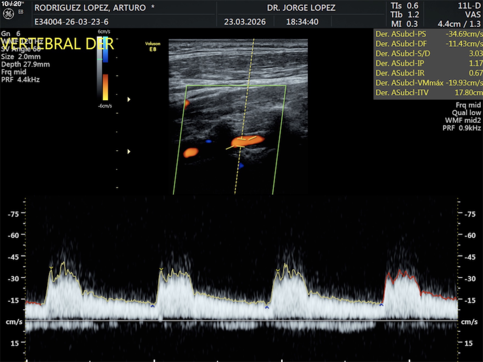Click the GE logo in the header
Viewport: 483px width, 362px height.
8,14
